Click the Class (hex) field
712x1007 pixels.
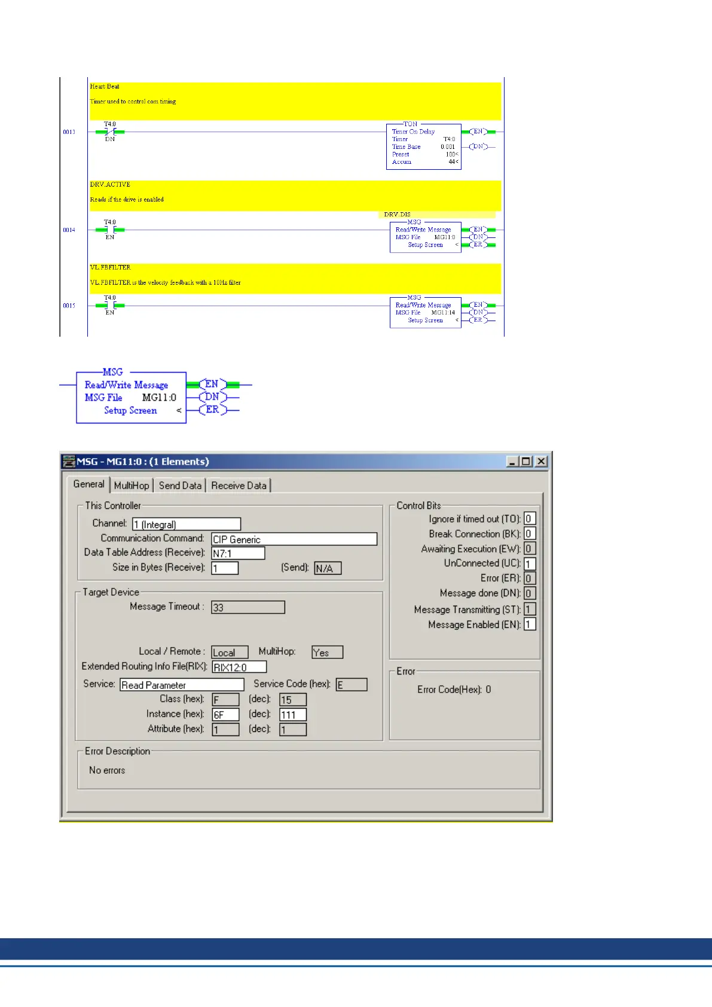[225, 700]
